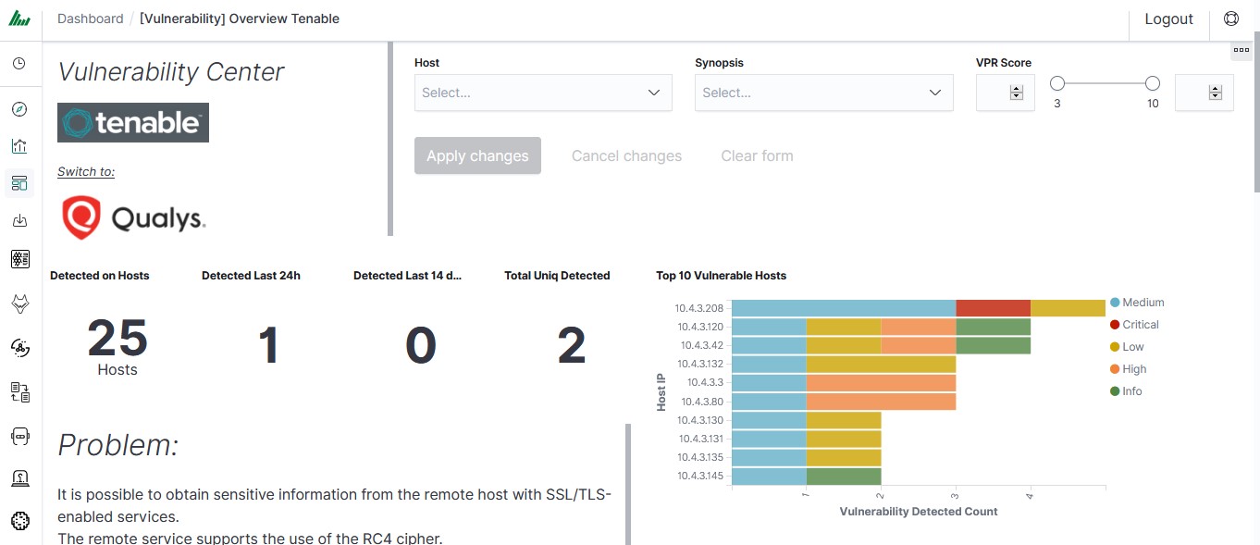
Task: Toggle the Info legend entry
Action: (x=1126, y=391)
